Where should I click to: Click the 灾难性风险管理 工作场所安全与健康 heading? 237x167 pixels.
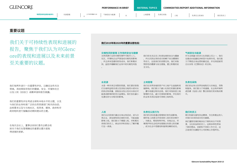120,53
